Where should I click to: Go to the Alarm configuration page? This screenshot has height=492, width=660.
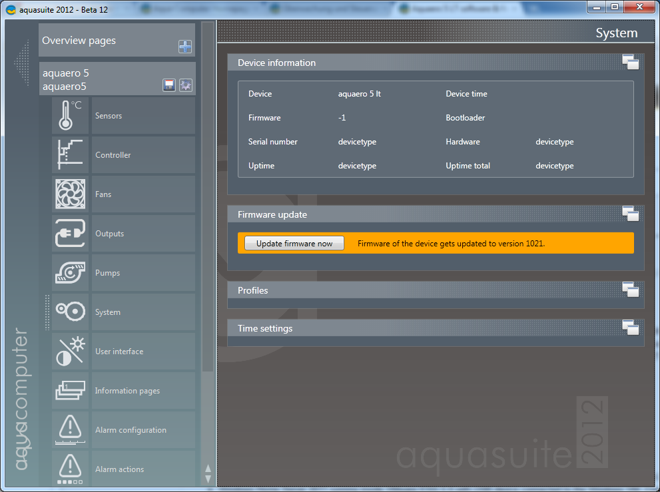144,429
